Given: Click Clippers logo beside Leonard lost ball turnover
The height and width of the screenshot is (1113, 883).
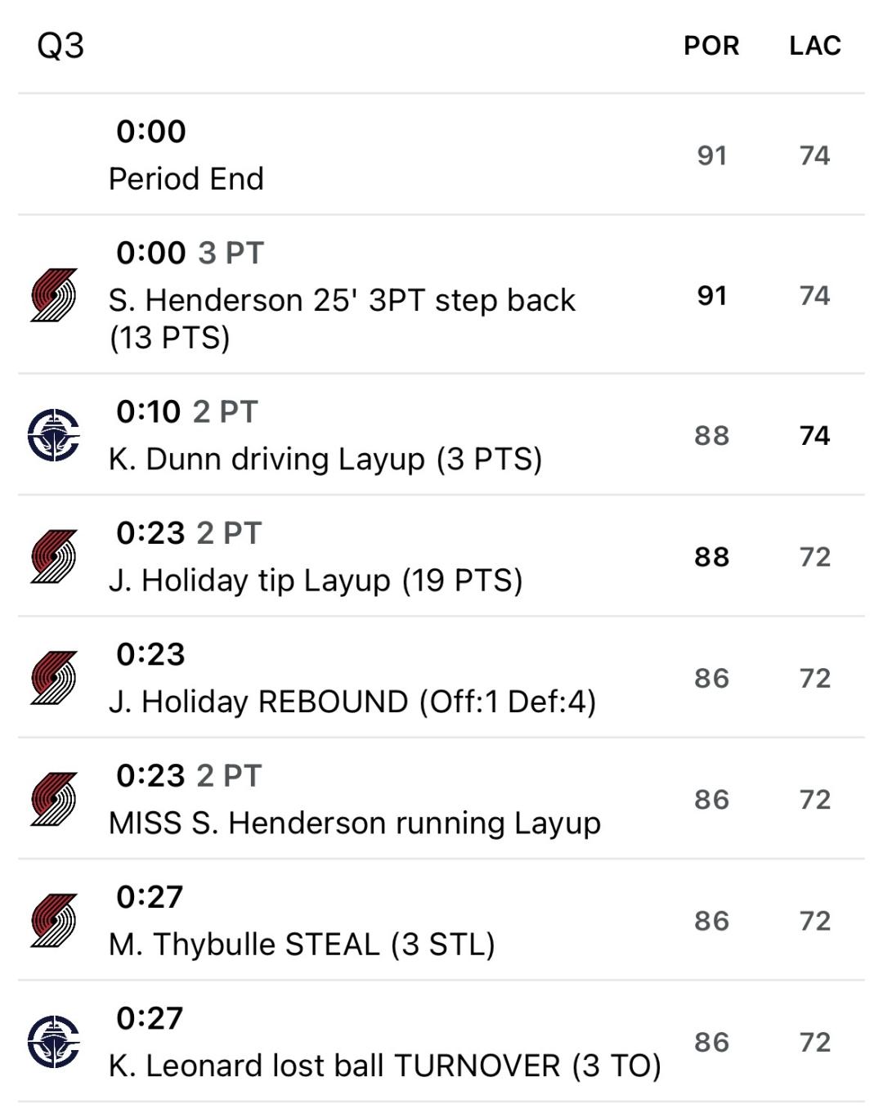Looking at the screenshot, I should (x=54, y=1042).
